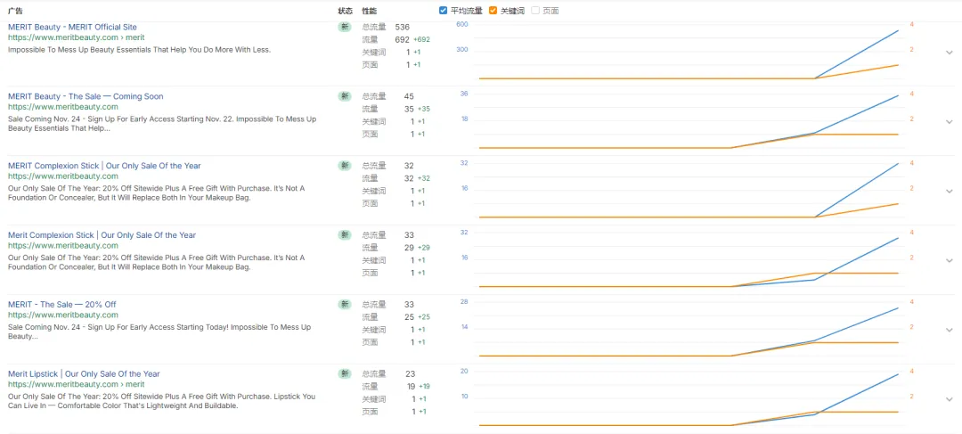Screen dimensions: 962x434
Task: Click the 新 badge on the Merit Lipstick ad
Action: tap(345, 374)
